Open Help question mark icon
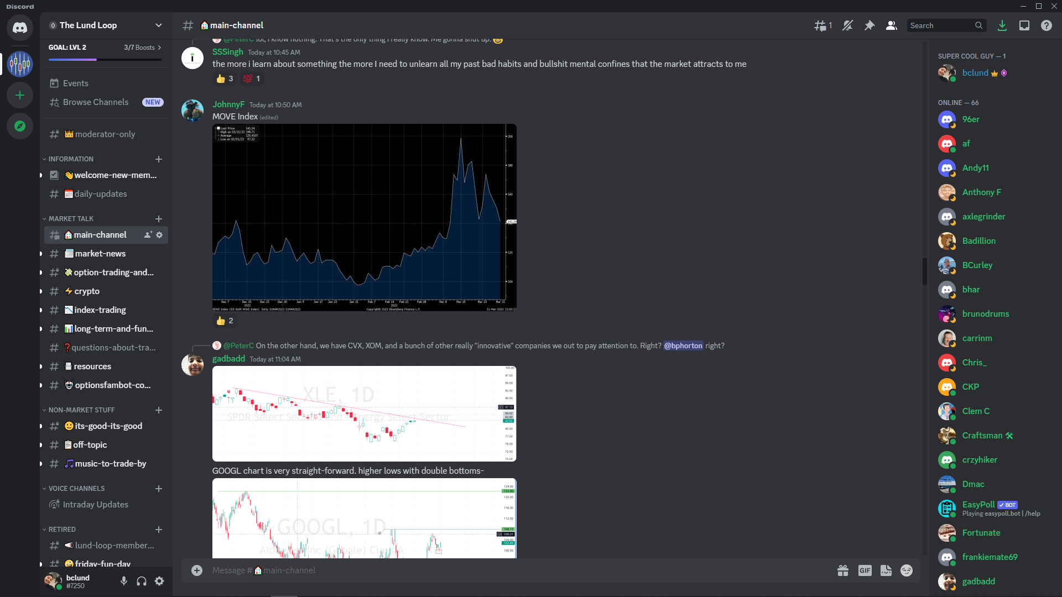Viewport: 1062px width, 597px height. pyautogui.click(x=1047, y=25)
